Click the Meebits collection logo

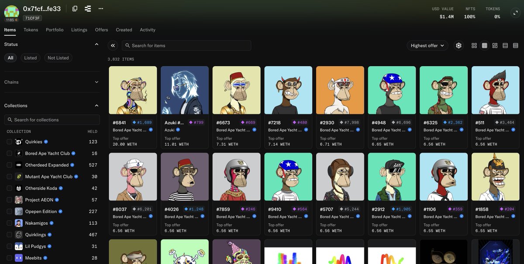click(19, 258)
